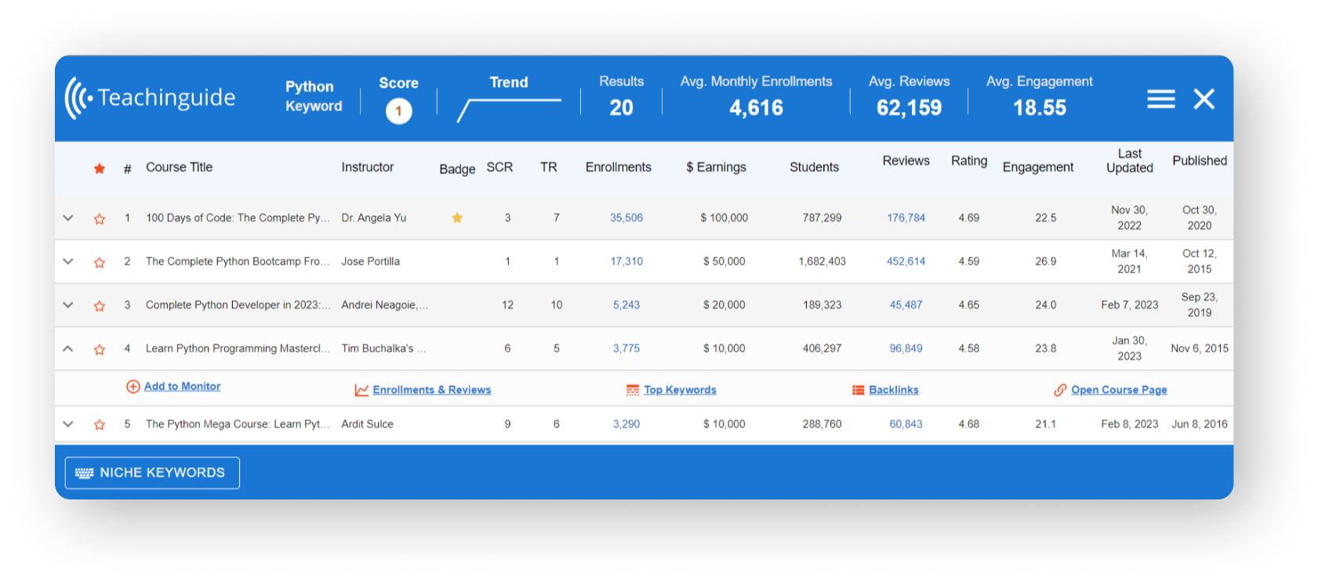
Task: Sort by the Last Updated column header
Action: 1130,160
